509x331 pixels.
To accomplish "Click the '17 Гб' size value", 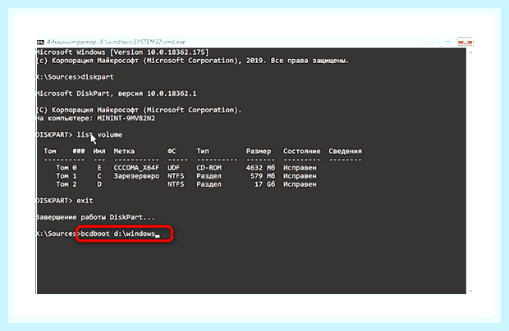I will point(264,184).
